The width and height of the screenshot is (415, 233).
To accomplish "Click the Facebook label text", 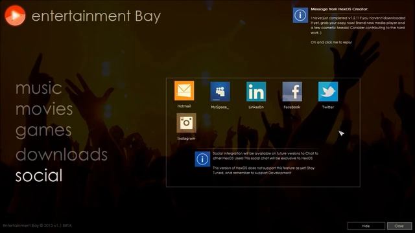I will point(292,107).
